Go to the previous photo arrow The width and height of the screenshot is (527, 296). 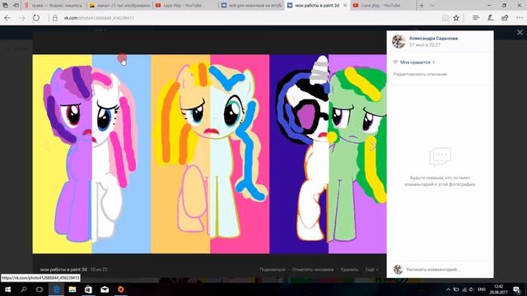click(47, 146)
